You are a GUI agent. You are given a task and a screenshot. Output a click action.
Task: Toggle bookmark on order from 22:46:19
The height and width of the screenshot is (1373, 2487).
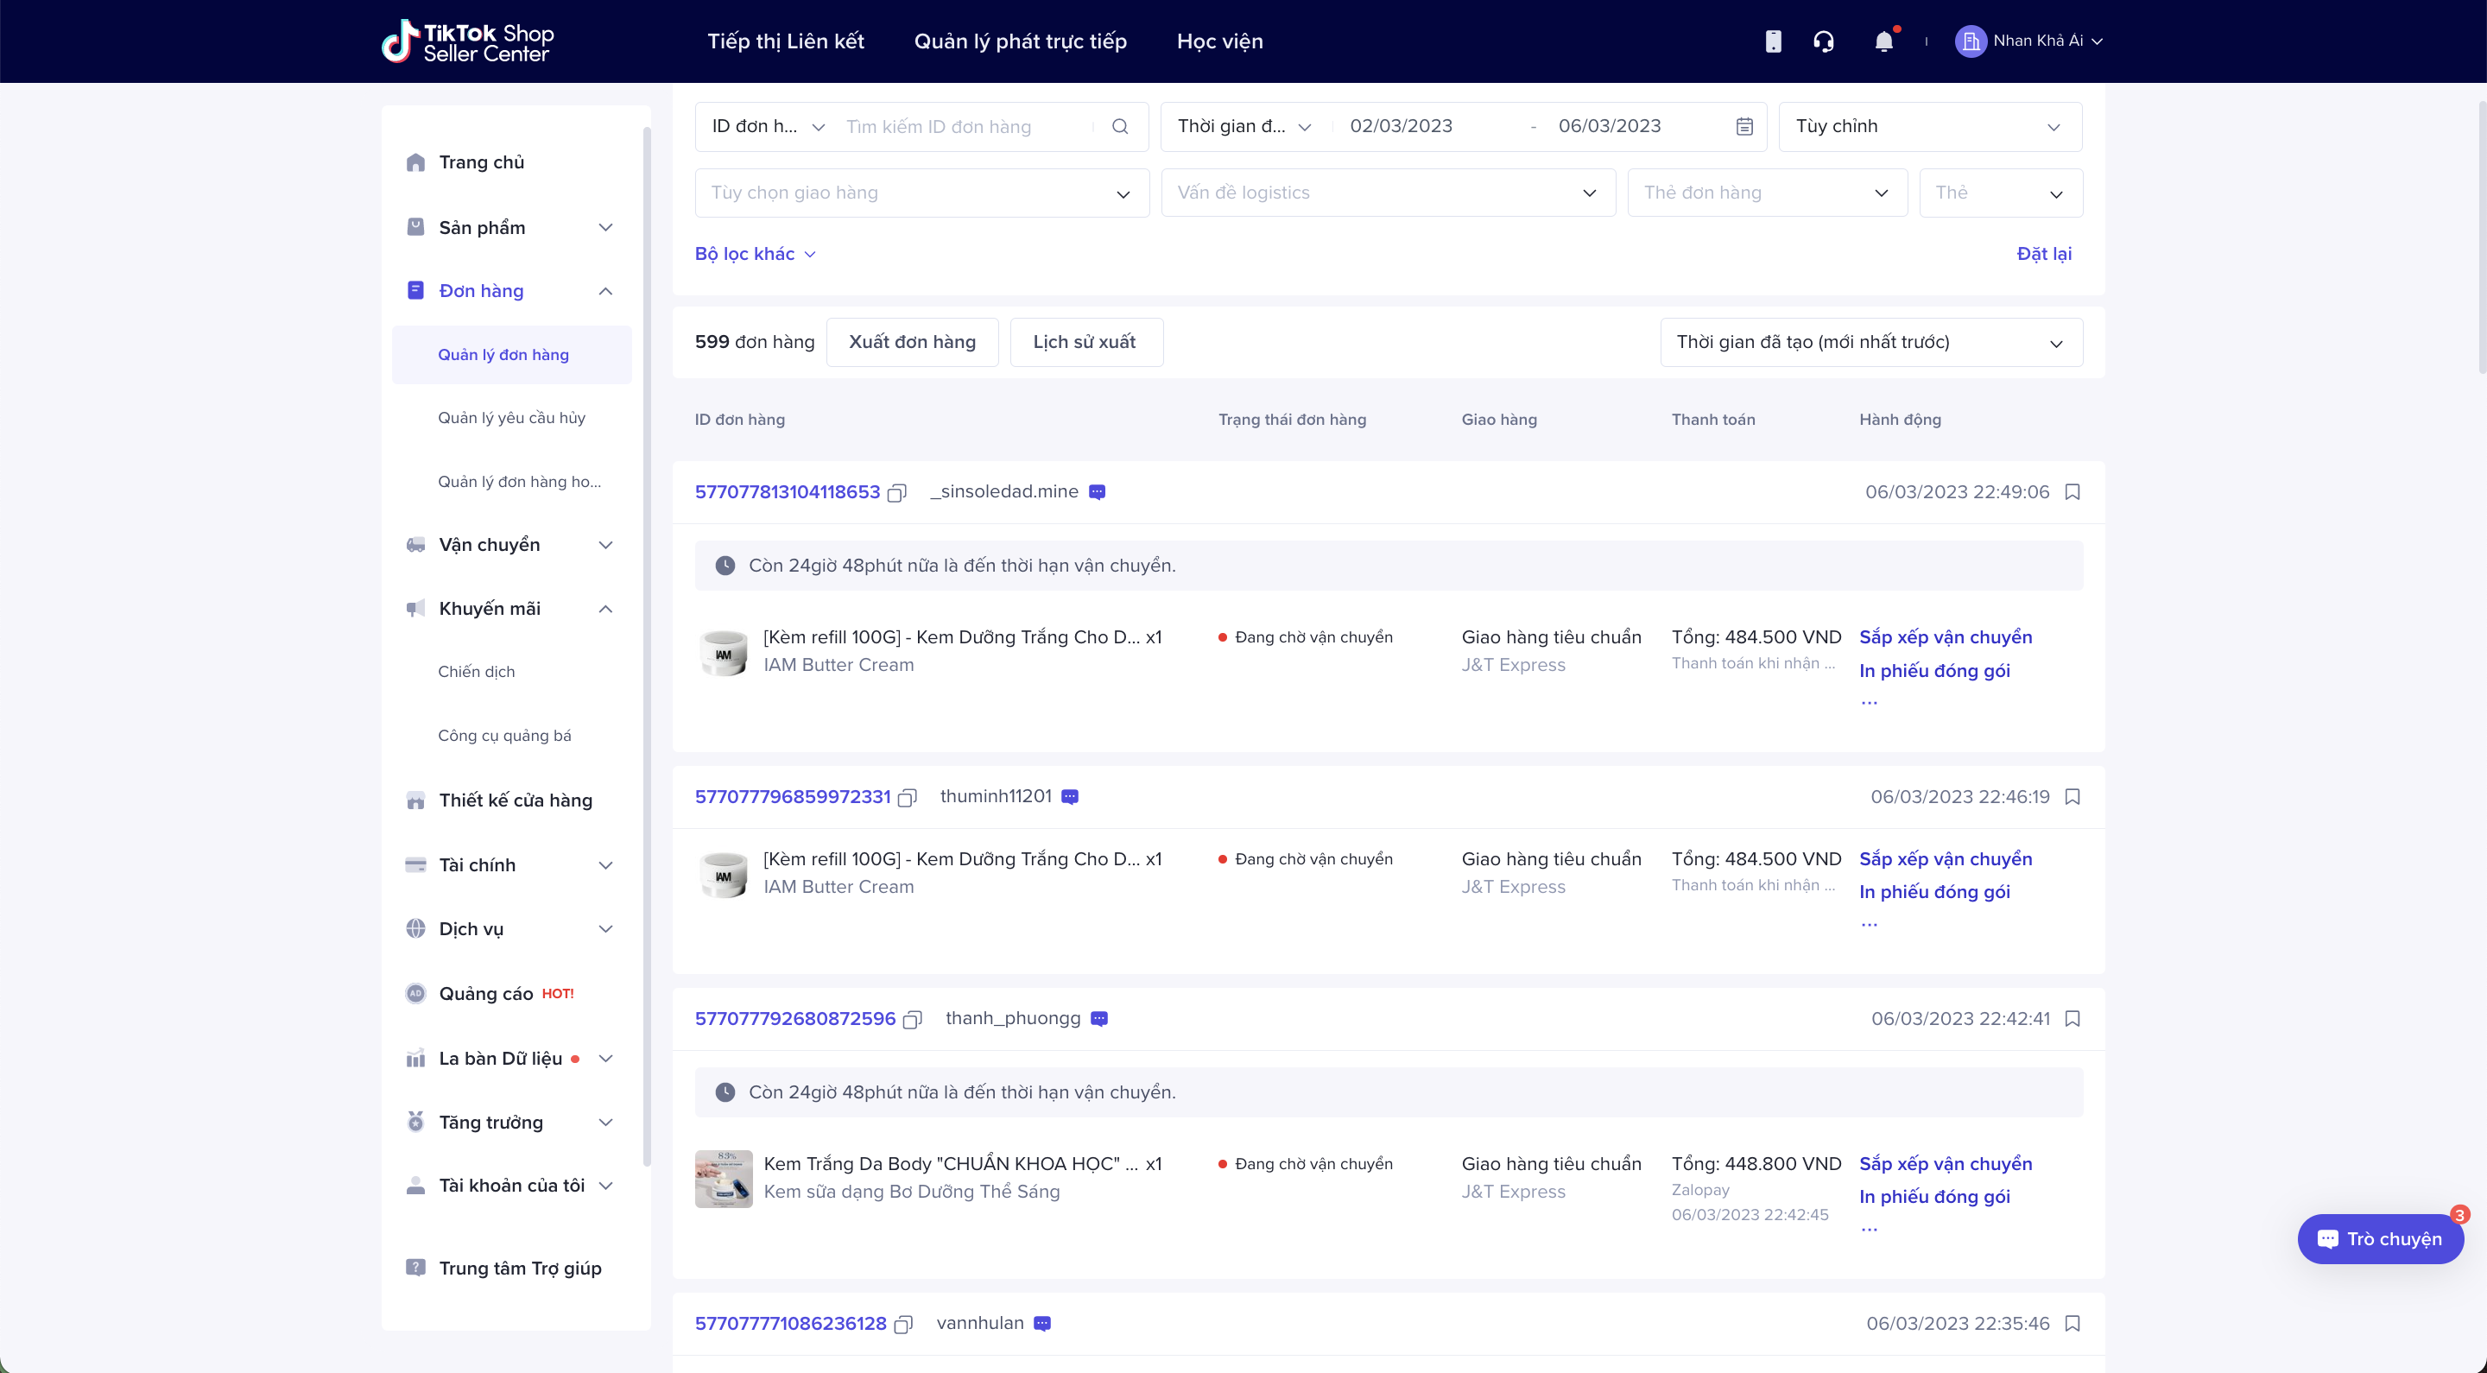point(2072,798)
